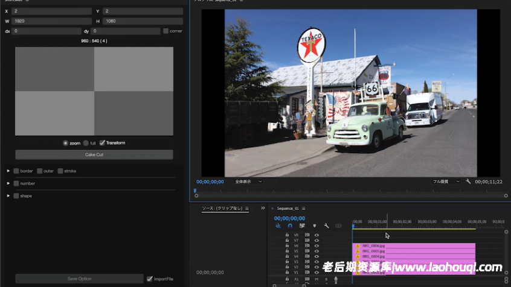Add a marker using the timeline marker icon
Image resolution: width=511 pixels, height=287 pixels.
314,225
